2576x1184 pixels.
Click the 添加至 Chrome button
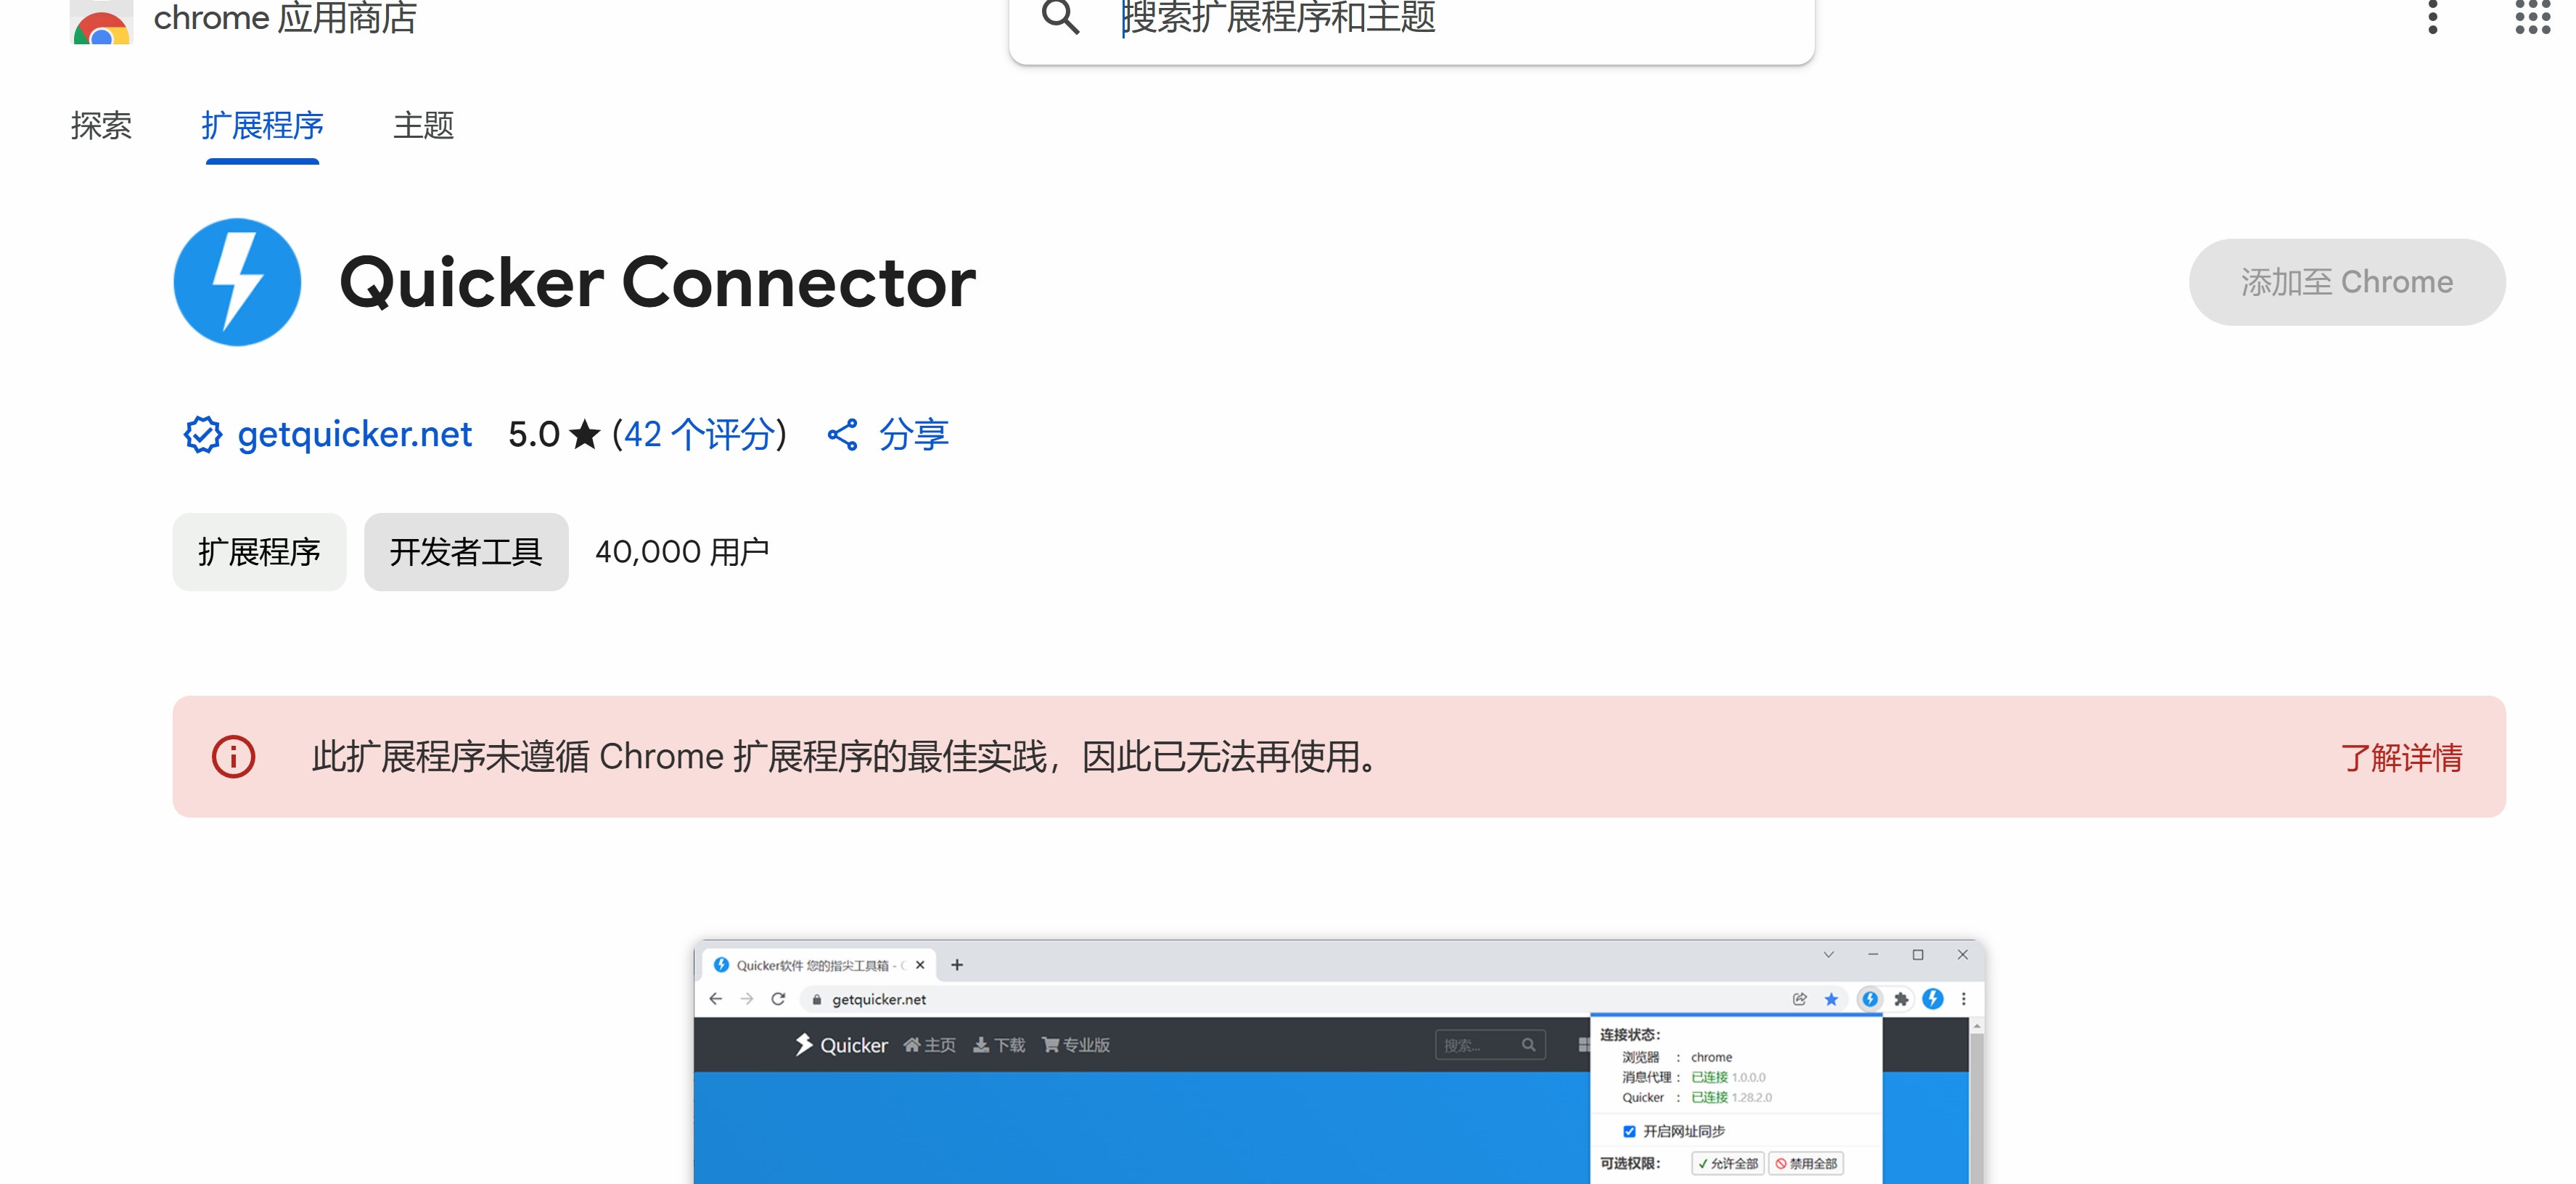tap(2347, 282)
